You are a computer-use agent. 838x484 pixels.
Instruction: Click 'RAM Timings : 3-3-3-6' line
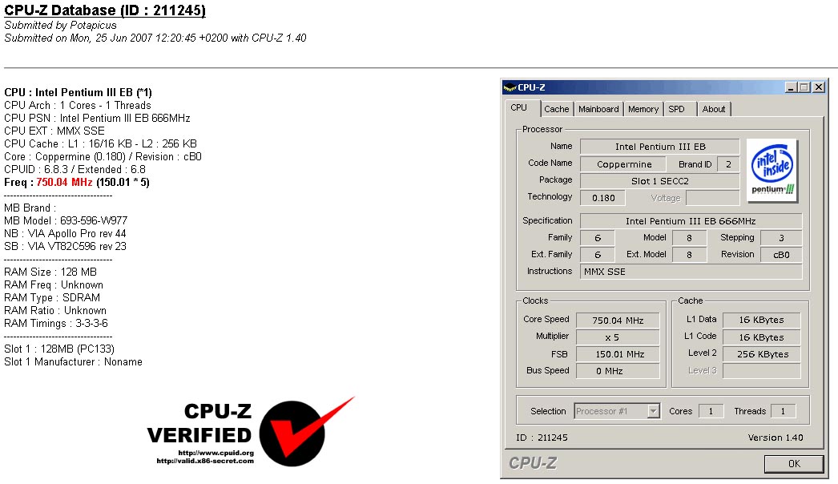click(x=56, y=324)
